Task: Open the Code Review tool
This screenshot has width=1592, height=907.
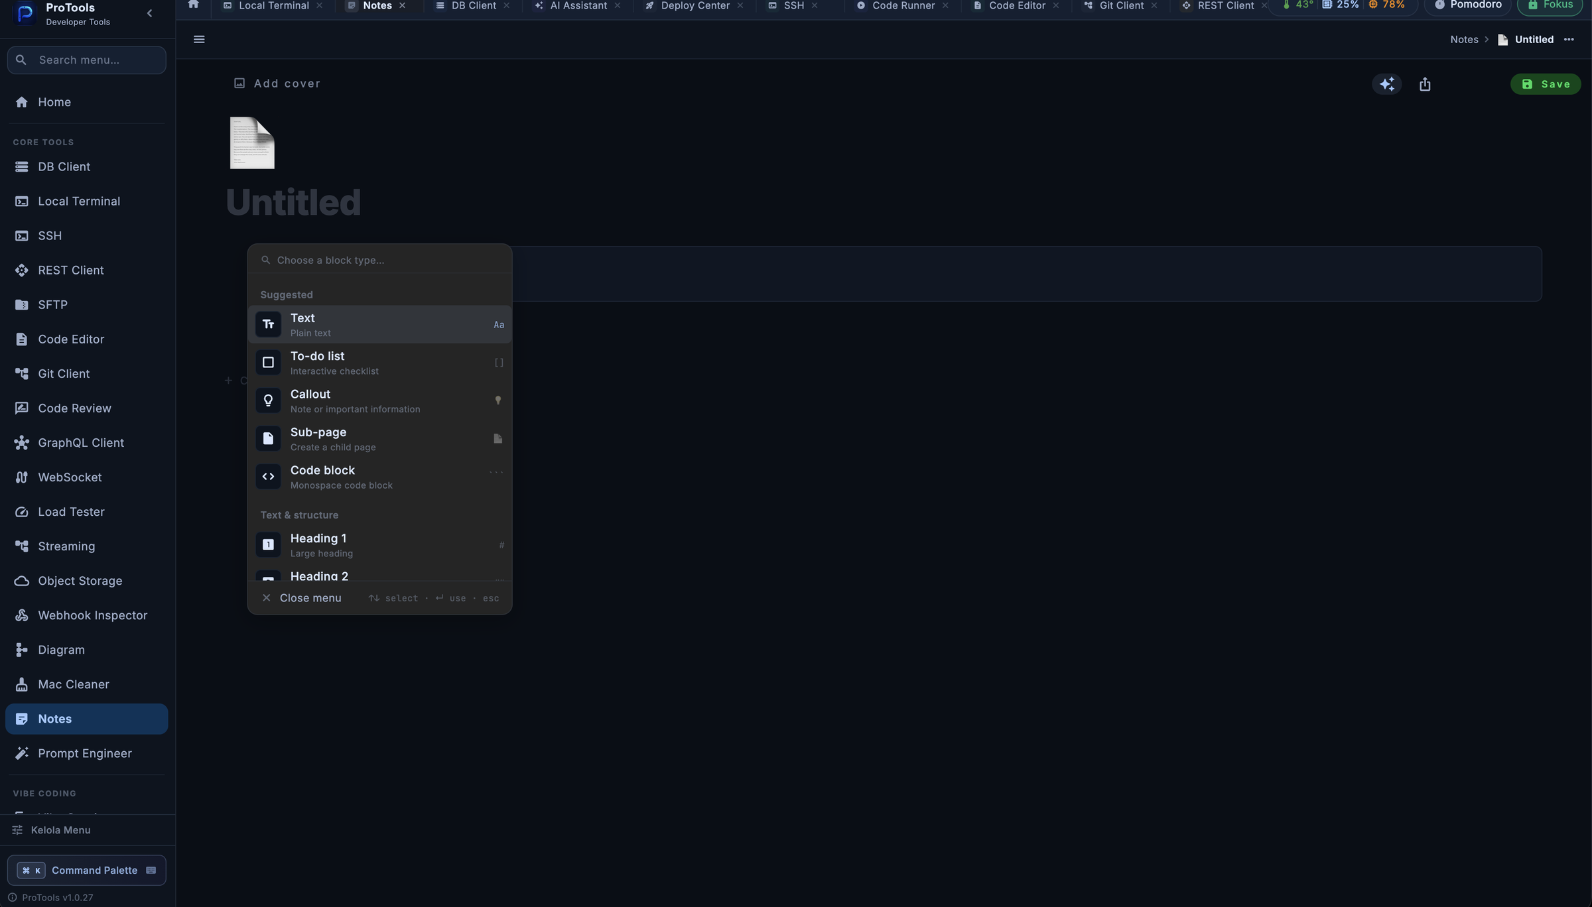Action: tap(87, 408)
